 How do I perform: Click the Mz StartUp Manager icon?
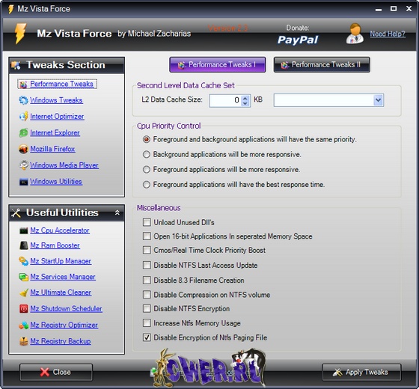pyautogui.click(x=23, y=261)
